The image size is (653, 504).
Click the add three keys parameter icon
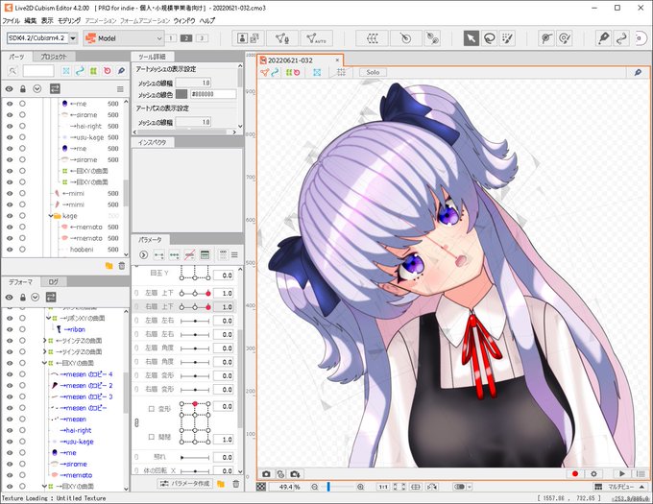(174, 254)
